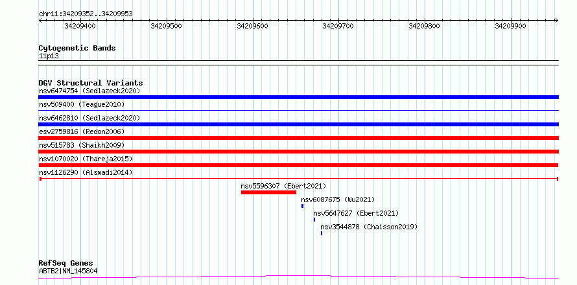
Task: Select the red esv2759816 variant bar
Action: click(x=298, y=138)
